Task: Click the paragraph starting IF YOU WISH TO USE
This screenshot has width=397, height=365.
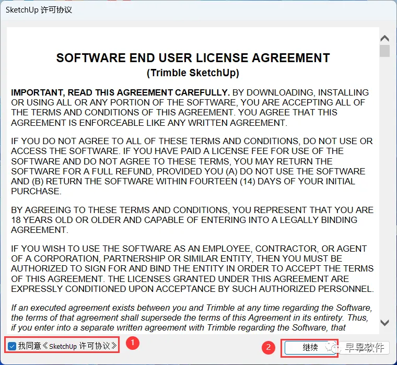Action: coord(192,268)
